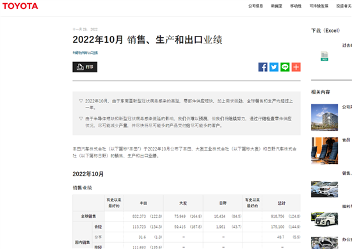Open the 新闻室 menu
Image resolution: width=352 pixels, height=249 pixels.
click(x=276, y=6)
